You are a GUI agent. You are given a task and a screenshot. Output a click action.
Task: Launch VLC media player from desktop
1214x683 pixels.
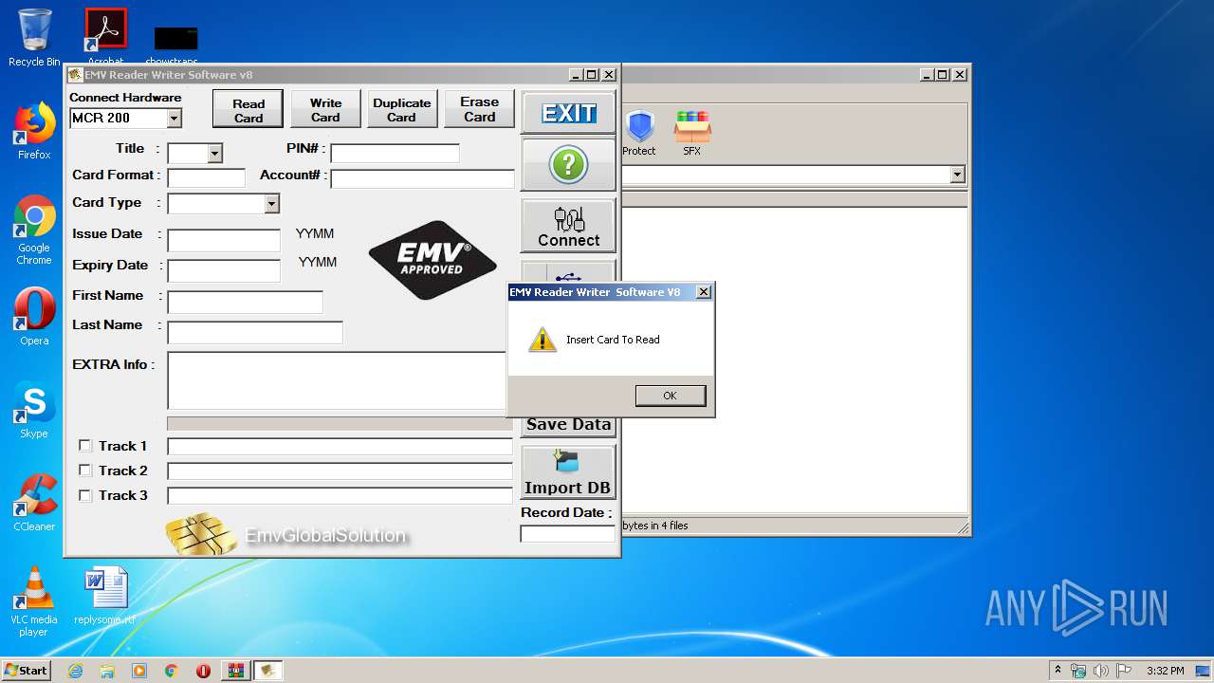click(x=34, y=600)
